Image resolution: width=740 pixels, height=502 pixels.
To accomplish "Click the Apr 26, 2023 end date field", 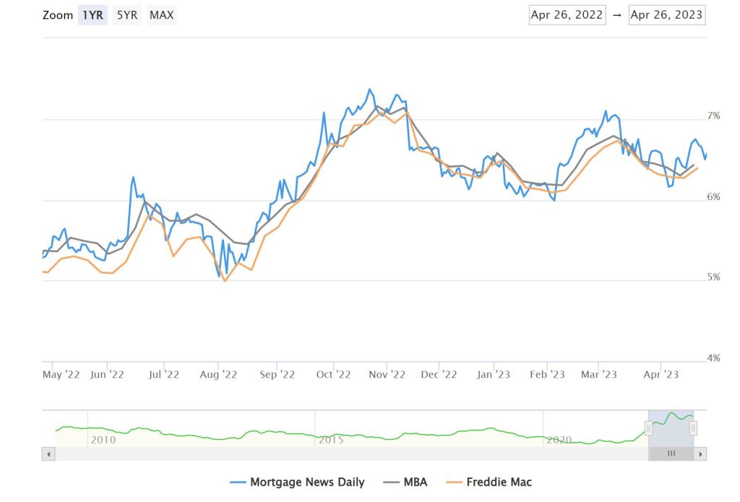I will pos(666,15).
